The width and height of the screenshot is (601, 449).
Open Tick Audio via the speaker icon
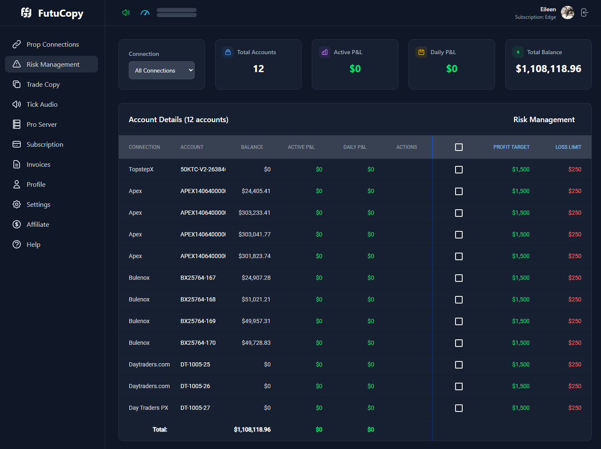click(17, 104)
